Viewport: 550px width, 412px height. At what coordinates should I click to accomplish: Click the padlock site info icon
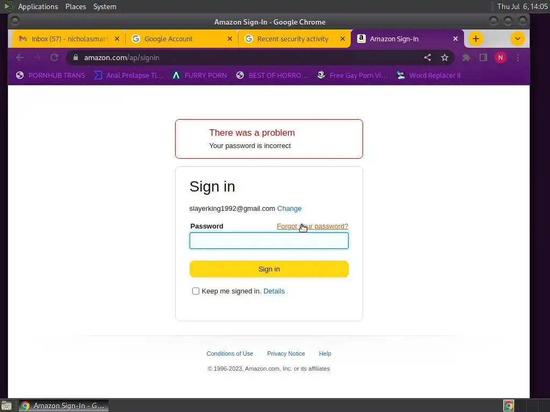[75, 57]
